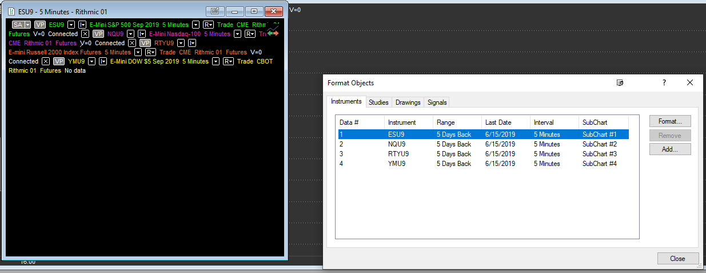This screenshot has height=273, width=706.
Task: Open the symbol dropdown next to NQU9
Action: [131, 34]
